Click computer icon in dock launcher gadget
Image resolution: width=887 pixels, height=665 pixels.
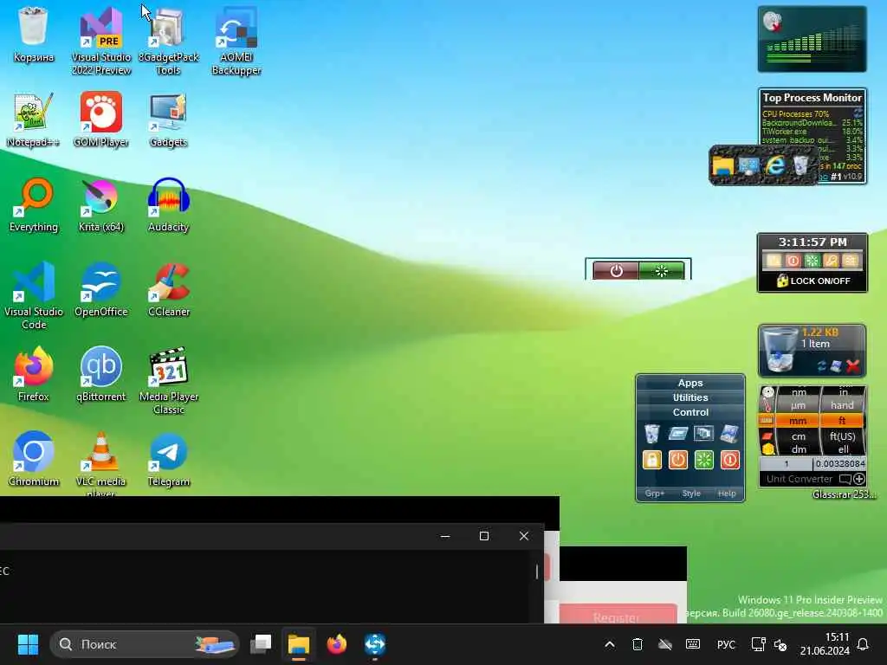tap(749, 166)
